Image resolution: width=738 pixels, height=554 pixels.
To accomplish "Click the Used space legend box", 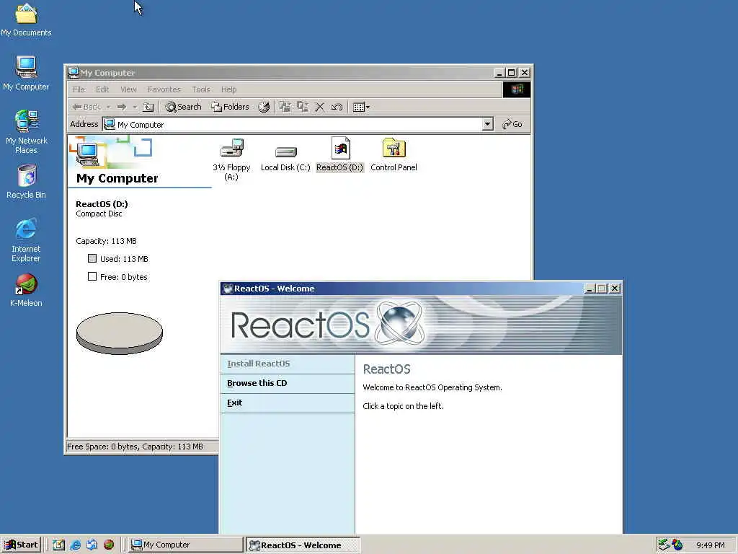I will (92, 258).
